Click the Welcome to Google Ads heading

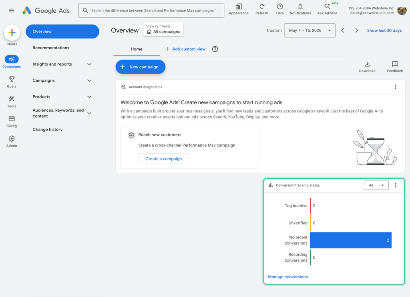201,102
